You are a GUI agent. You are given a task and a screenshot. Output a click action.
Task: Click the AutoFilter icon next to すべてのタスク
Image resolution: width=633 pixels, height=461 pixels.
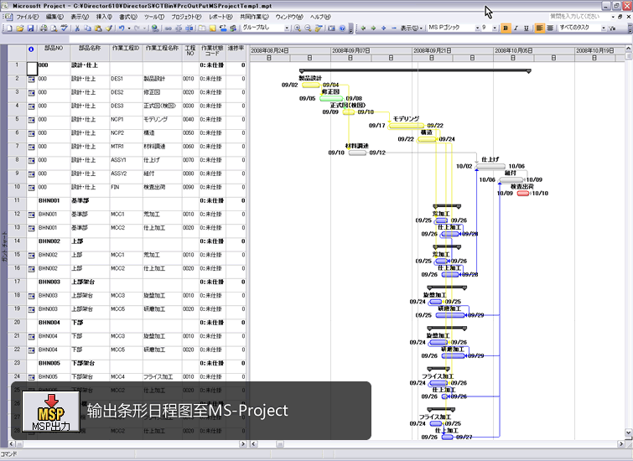(613, 28)
